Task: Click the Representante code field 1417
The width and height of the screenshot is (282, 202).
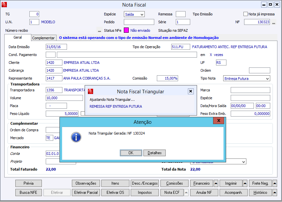Action: [x=54, y=78]
